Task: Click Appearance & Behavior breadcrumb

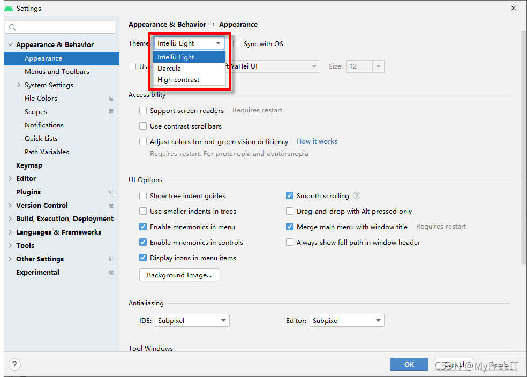Action: pos(168,25)
